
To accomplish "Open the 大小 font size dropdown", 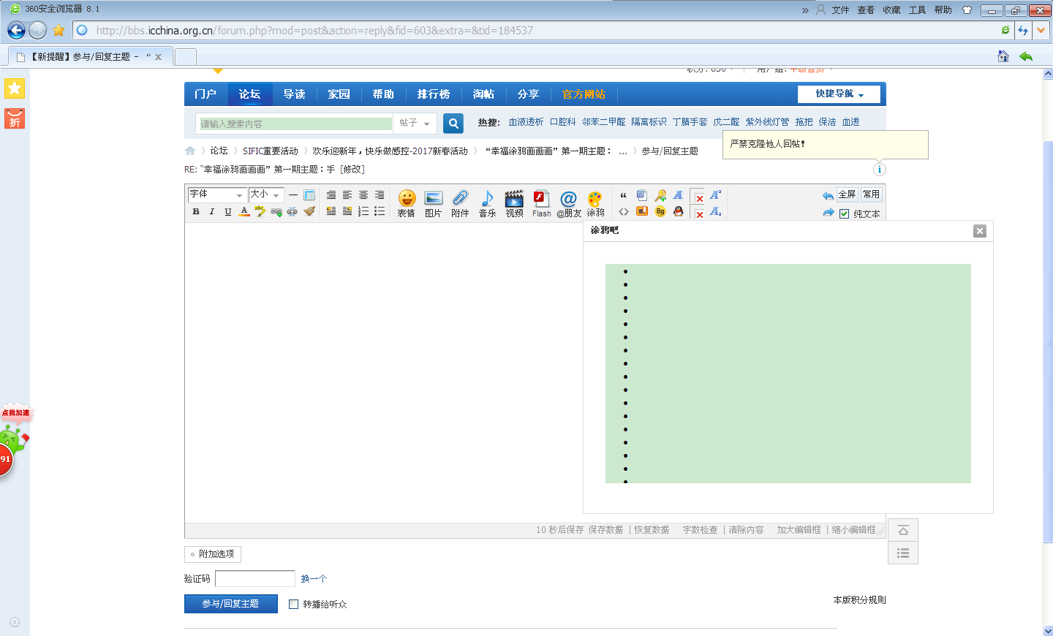I will coord(265,195).
